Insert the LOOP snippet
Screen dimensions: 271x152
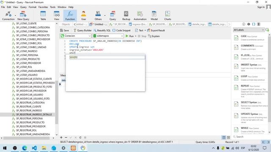[x=251, y=78]
